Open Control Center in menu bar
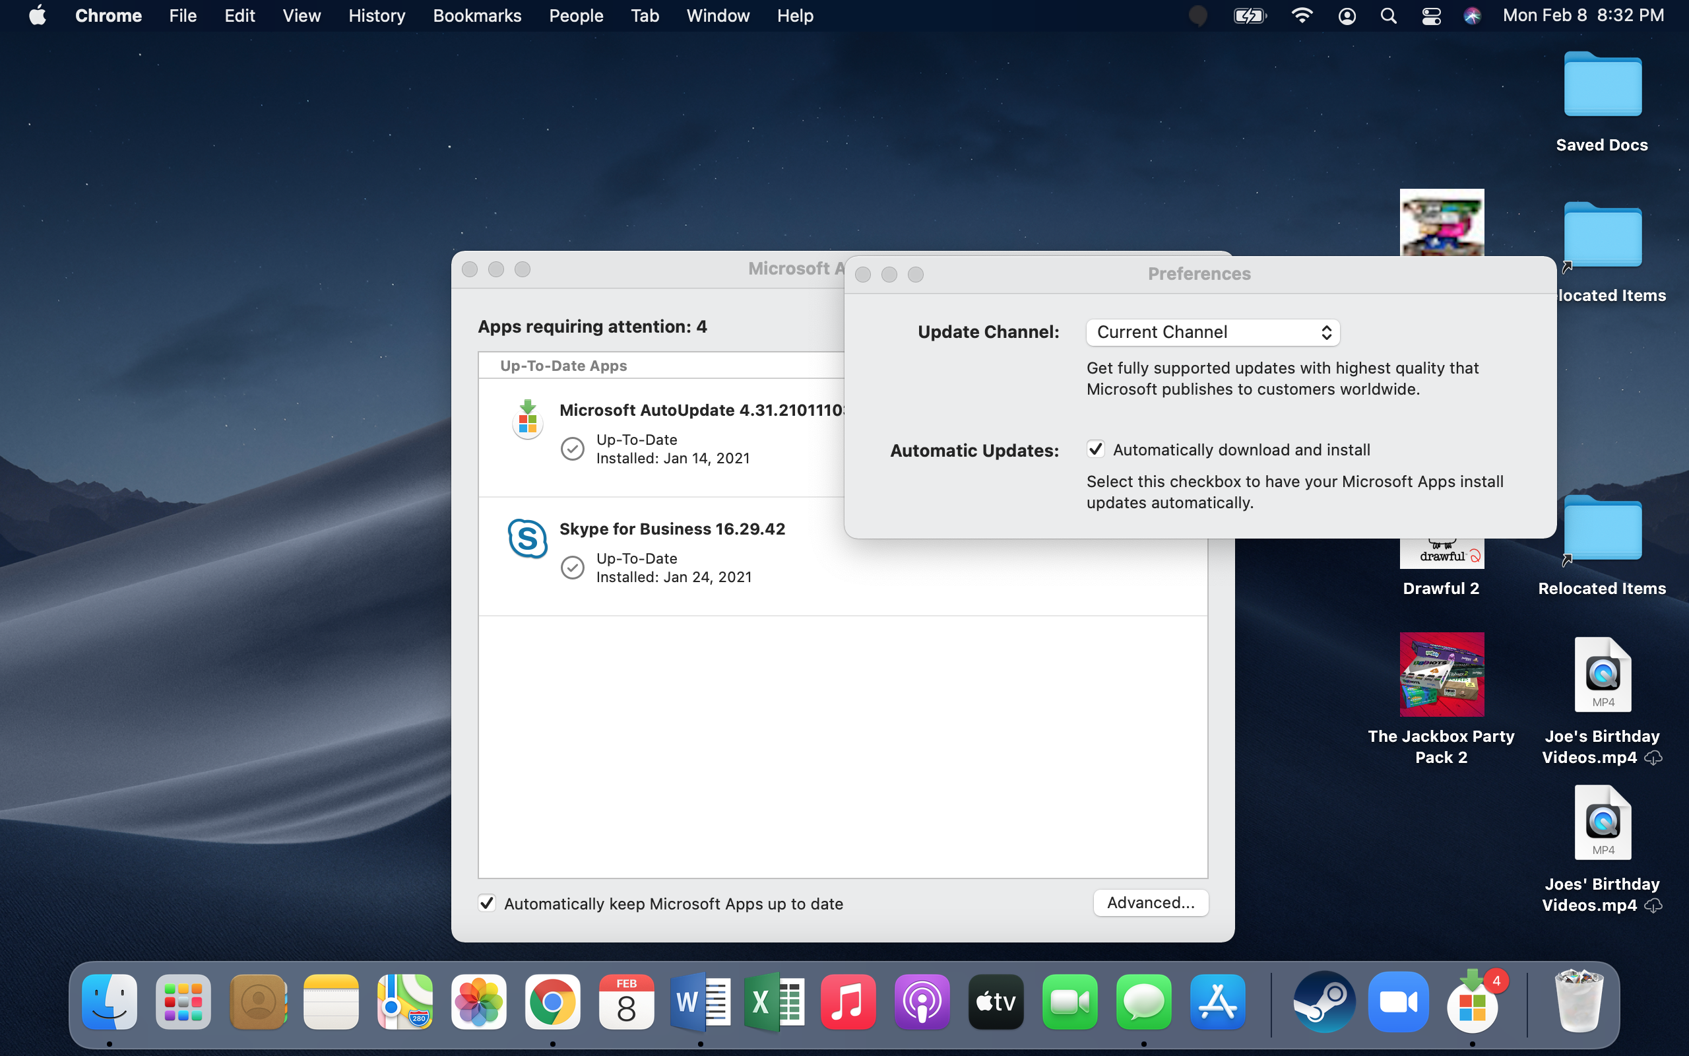1689x1056 pixels. pyautogui.click(x=1431, y=16)
